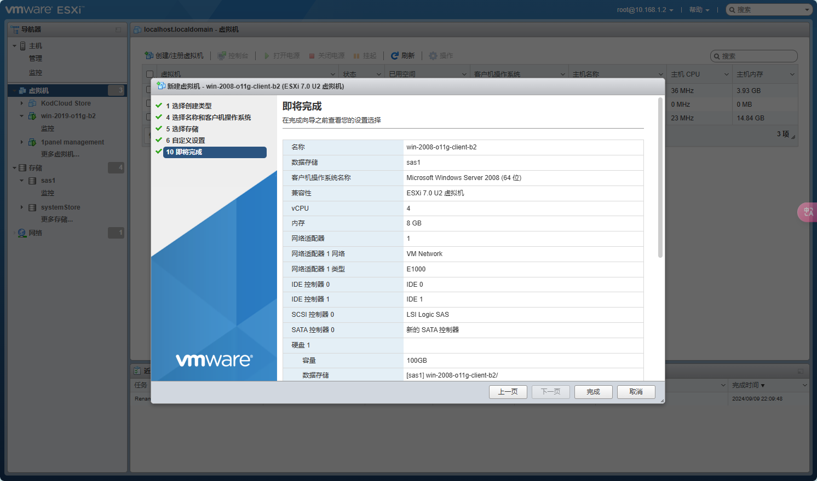Click the 网络 network icon
The height and width of the screenshot is (481, 817).
pyautogui.click(x=22, y=233)
